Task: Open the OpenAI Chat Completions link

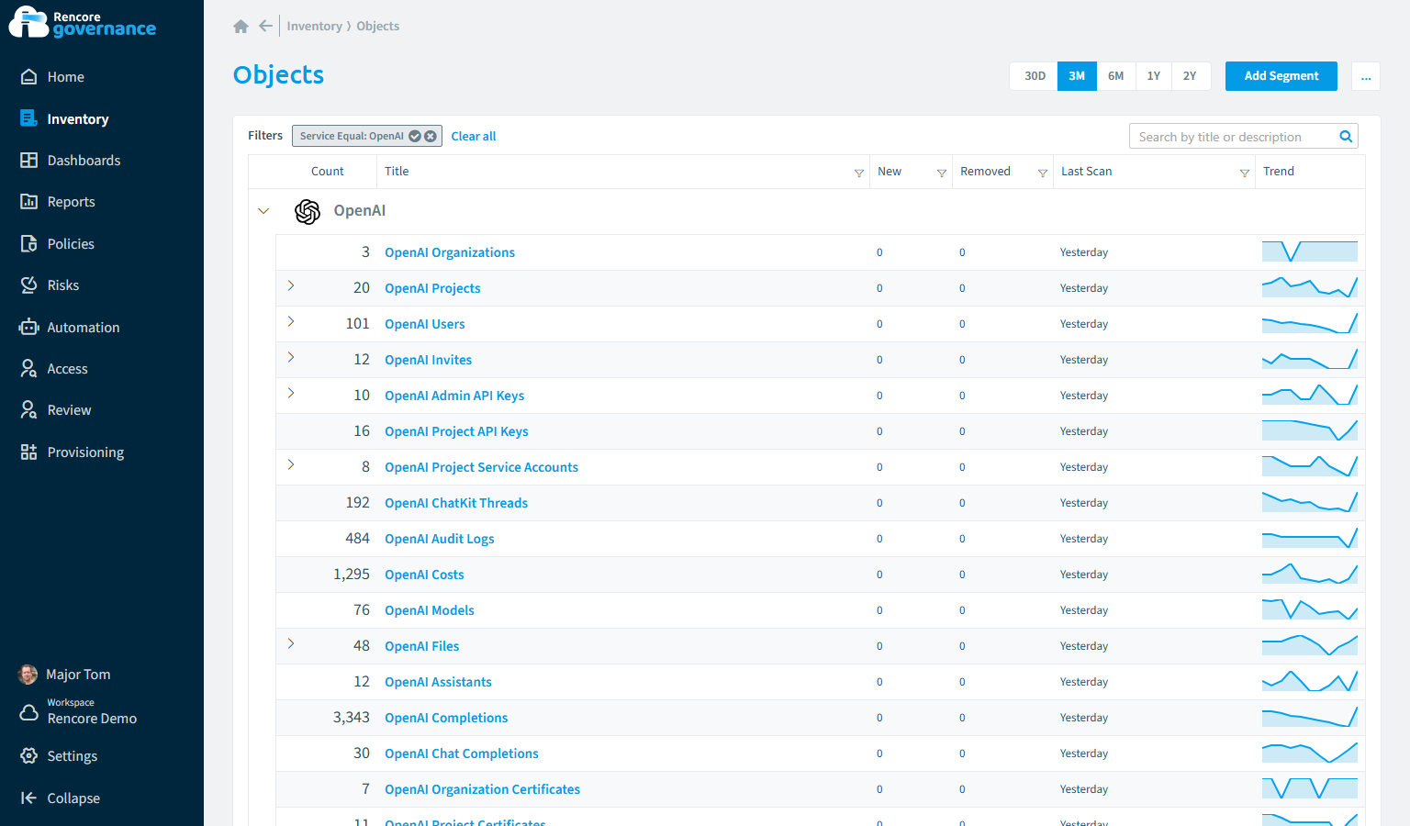Action: click(x=462, y=753)
